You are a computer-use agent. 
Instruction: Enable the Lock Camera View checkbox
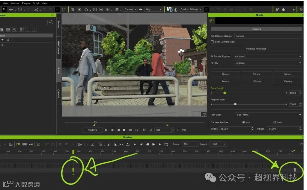tap(212, 42)
